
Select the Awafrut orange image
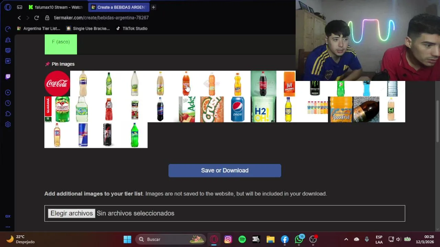click(341, 109)
